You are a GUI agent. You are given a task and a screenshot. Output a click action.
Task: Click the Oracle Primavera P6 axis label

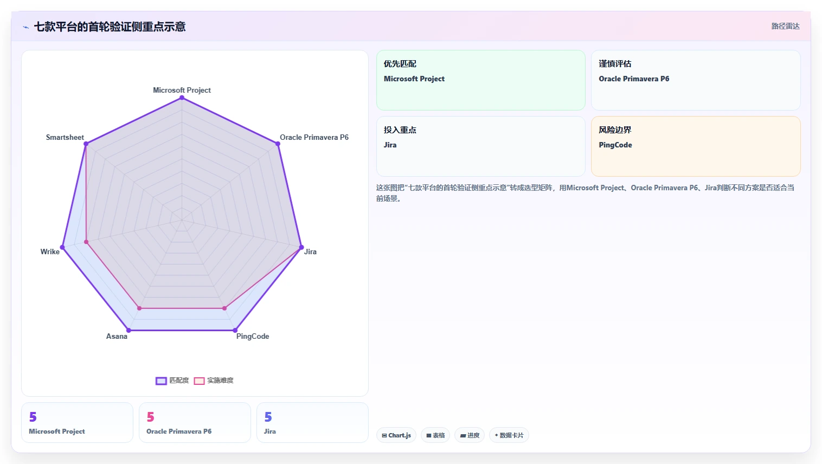click(x=314, y=138)
